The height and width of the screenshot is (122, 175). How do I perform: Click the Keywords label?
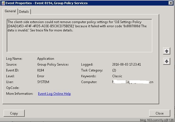(x=89, y=76)
